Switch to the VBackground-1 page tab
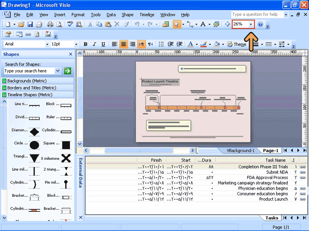 click(x=240, y=151)
